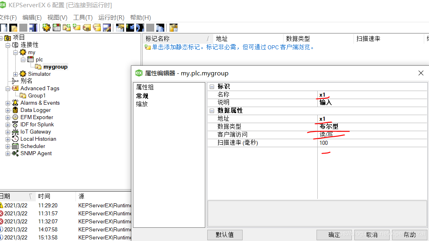The width and height of the screenshot is (429, 241).
Task: Collapse the 连接性 tree node
Action: (x=8, y=45)
